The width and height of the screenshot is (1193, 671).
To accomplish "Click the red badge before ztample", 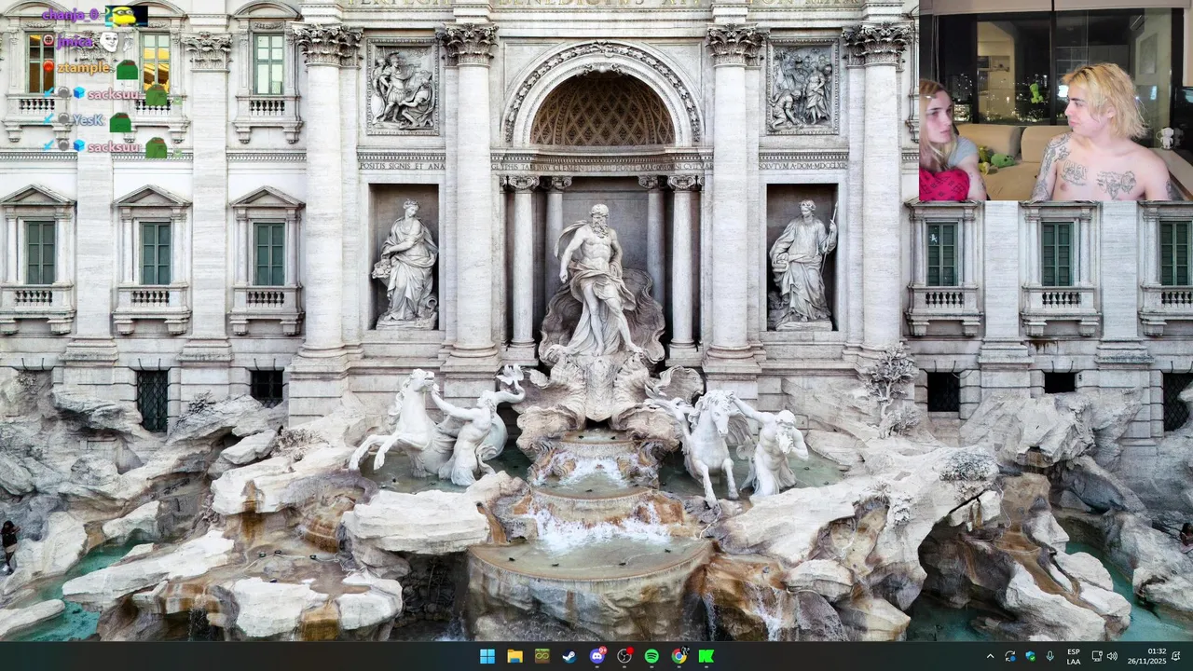I will (48, 68).
